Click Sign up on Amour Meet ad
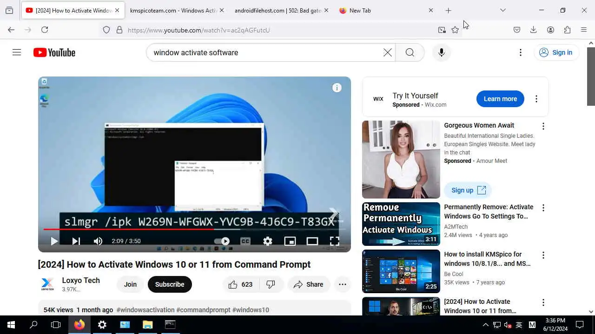The width and height of the screenshot is (595, 334). coord(468,190)
